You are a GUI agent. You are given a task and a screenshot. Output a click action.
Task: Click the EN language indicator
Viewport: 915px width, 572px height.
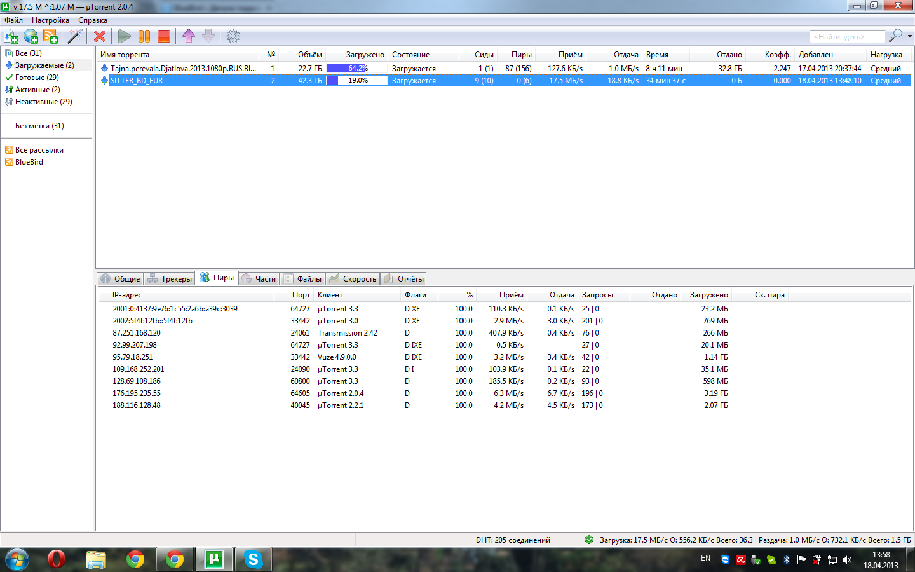[705, 558]
